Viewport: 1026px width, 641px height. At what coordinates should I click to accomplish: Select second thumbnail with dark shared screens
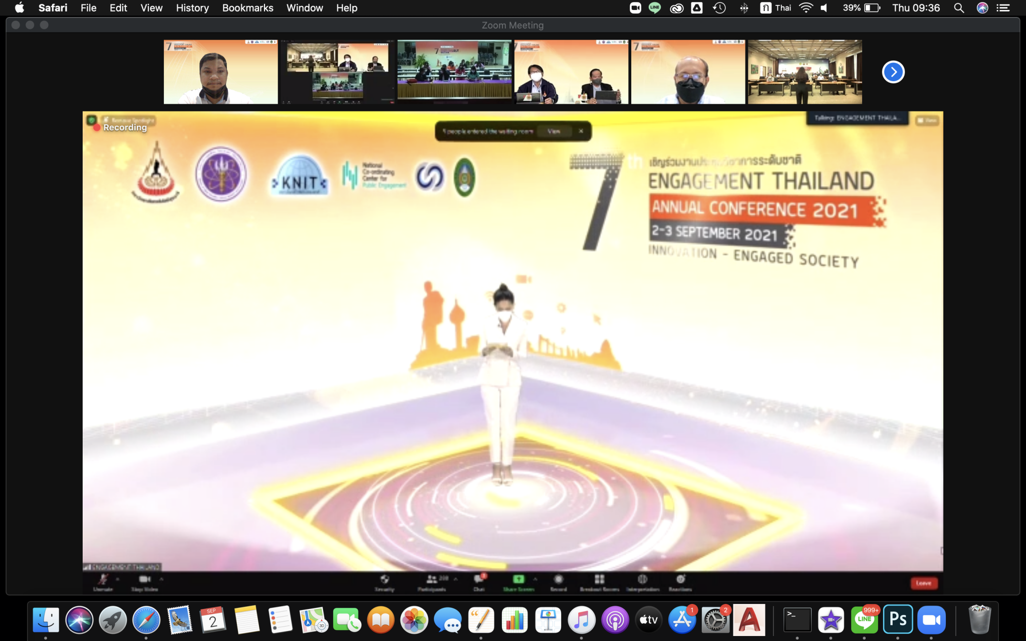[x=338, y=72]
